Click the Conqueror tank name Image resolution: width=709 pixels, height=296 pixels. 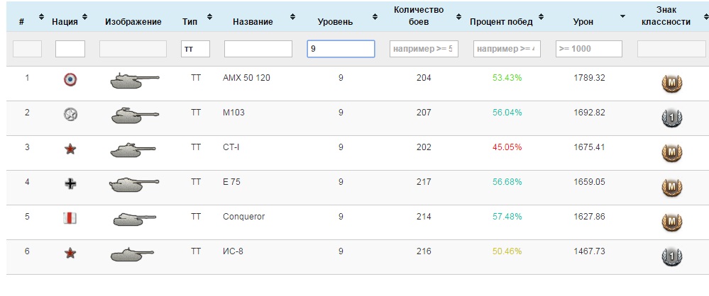243,217
